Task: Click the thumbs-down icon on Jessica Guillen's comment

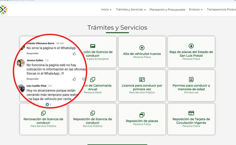Action: [x=83, y=79]
